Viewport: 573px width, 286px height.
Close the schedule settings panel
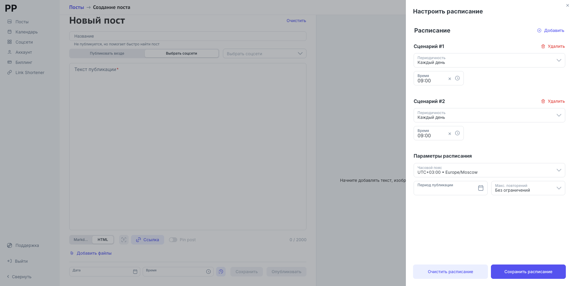(567, 5)
